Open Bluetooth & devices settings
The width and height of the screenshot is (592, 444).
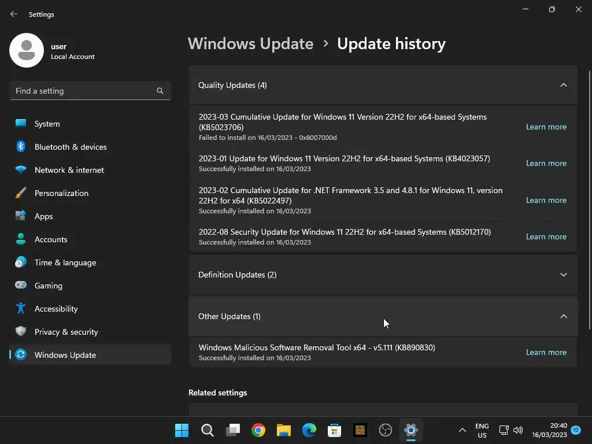[90, 147]
